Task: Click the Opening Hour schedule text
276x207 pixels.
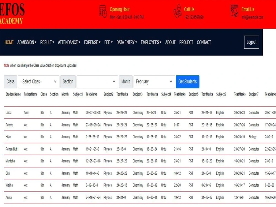Action: 127,17
